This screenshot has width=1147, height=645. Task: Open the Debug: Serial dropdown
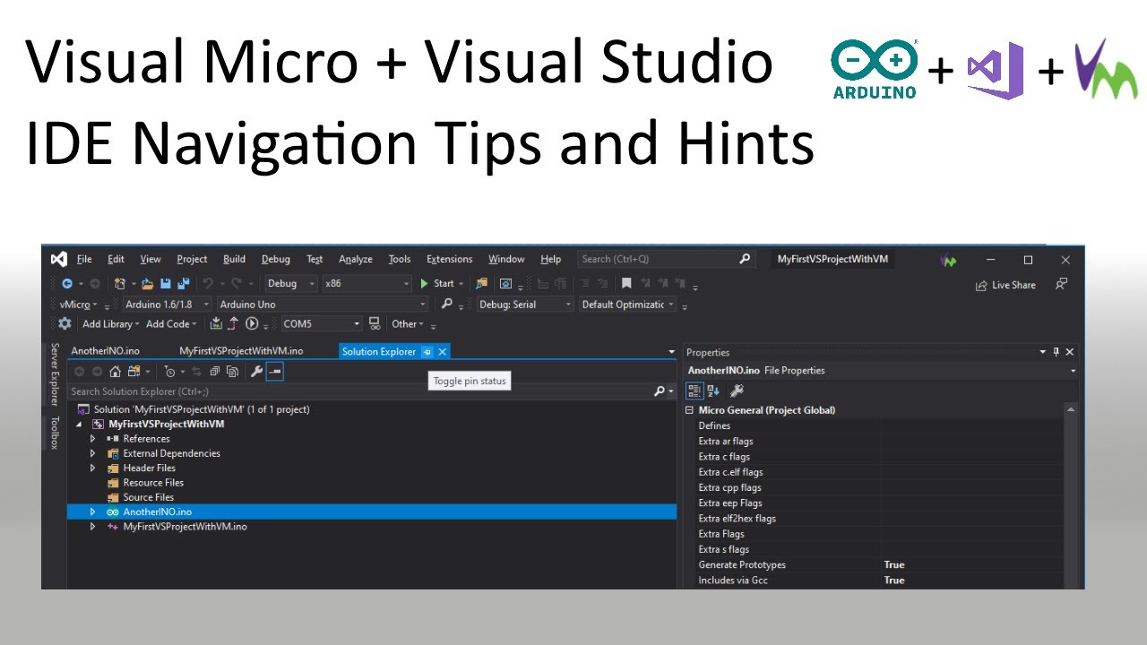(524, 304)
